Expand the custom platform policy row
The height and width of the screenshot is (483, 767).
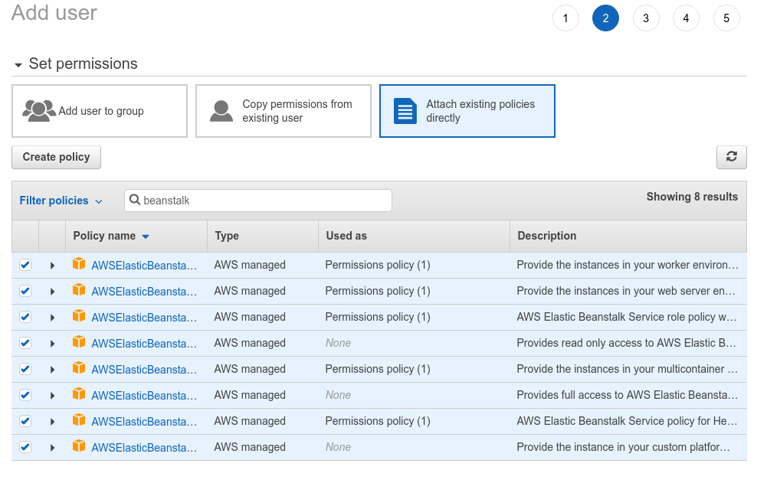[x=52, y=447]
